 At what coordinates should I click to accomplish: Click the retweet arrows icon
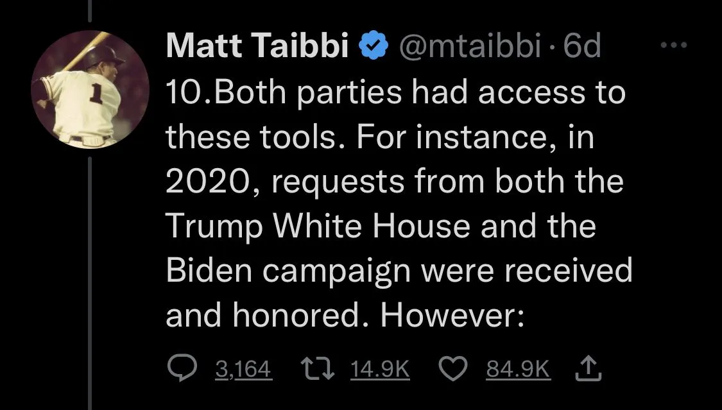[x=316, y=368]
